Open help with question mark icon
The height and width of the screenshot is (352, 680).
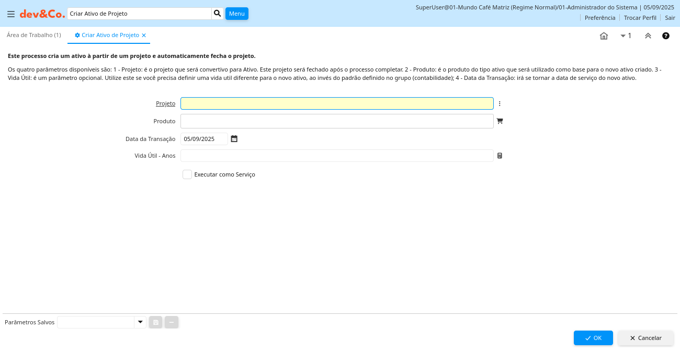(666, 36)
